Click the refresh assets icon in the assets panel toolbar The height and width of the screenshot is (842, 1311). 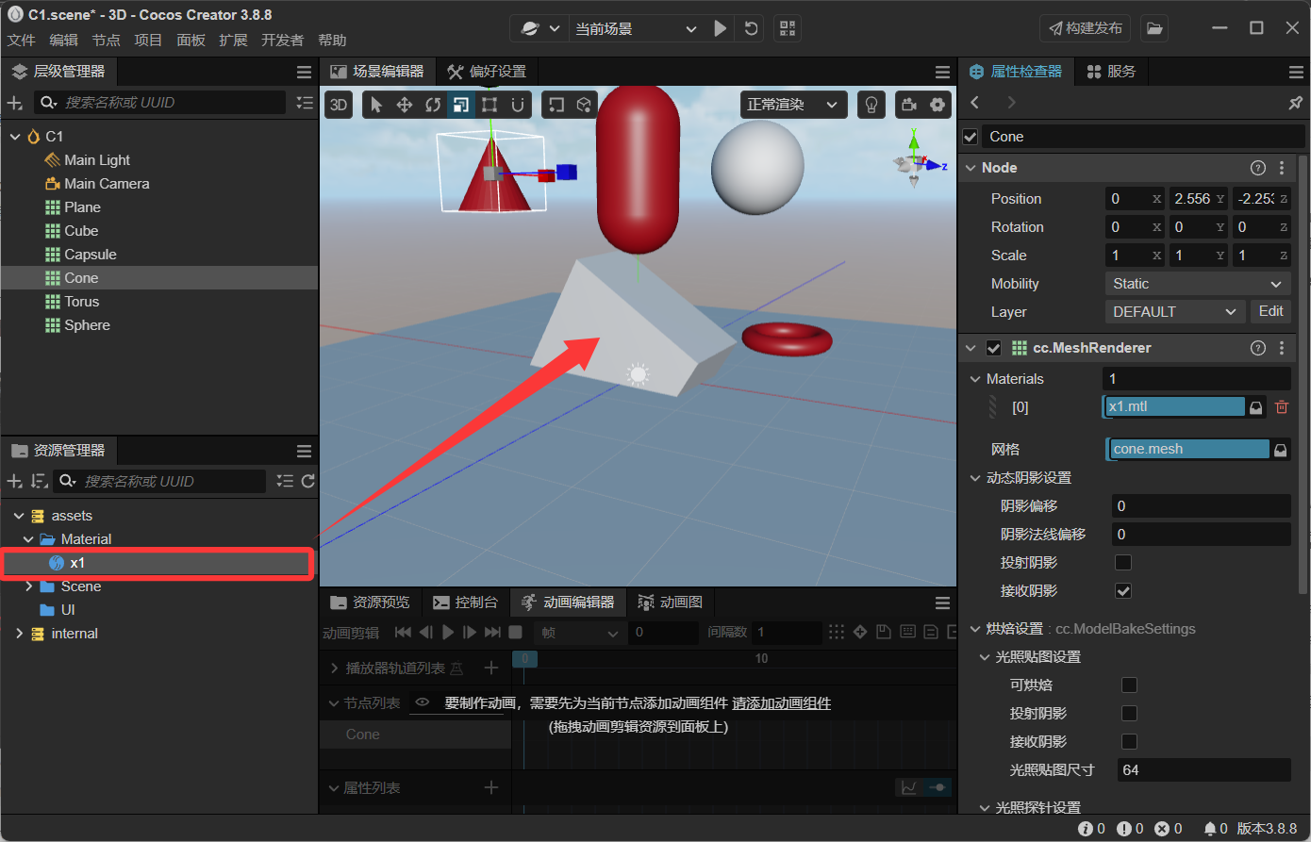[307, 482]
